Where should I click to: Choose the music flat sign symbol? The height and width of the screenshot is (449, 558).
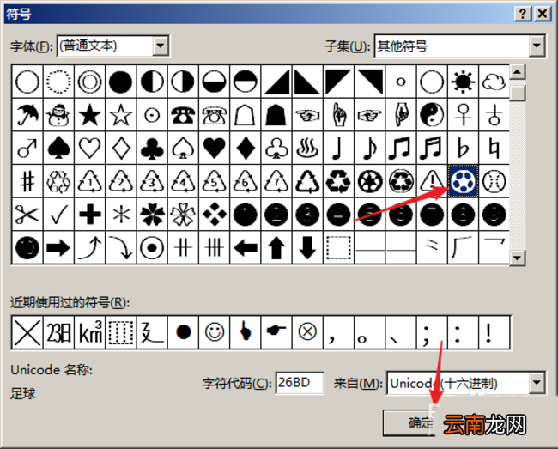(x=463, y=148)
